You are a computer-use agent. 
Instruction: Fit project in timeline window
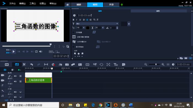pyautogui.click(x=168, y=64)
